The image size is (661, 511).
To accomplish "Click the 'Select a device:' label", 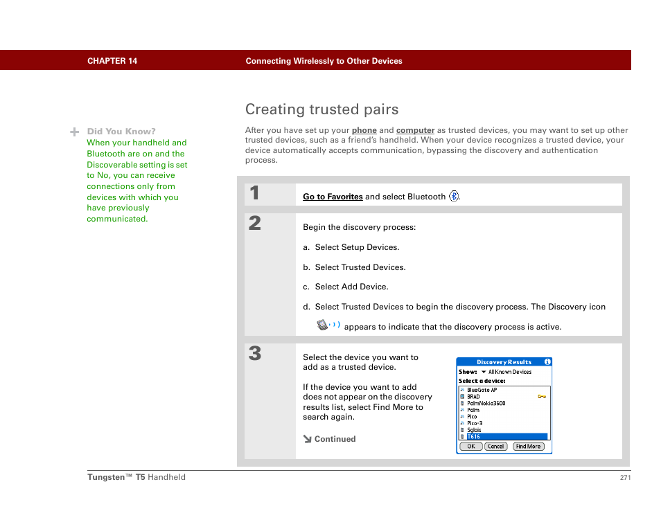I will [482, 381].
